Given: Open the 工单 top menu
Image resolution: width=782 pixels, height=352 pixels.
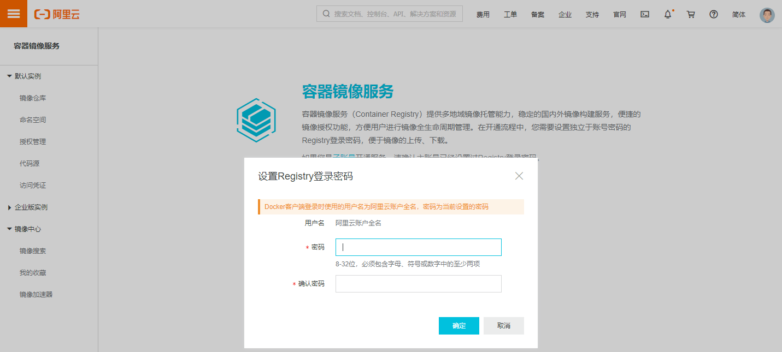Looking at the screenshot, I should pyautogui.click(x=510, y=15).
